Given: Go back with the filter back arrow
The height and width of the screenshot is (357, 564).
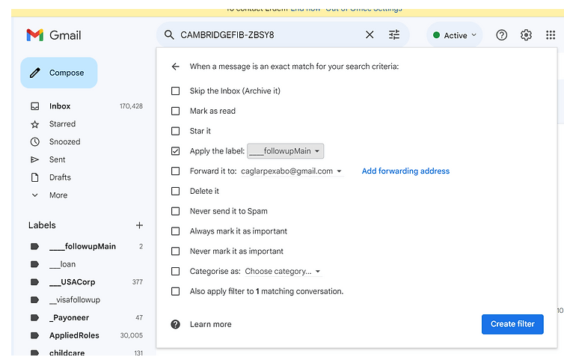Looking at the screenshot, I should pos(176,67).
